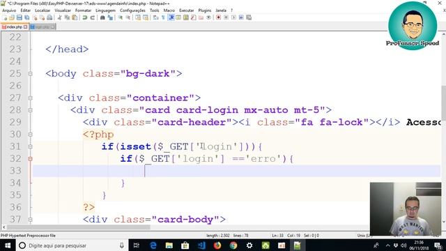Open Replace dialog from toolbar icon
Viewport: 446px width, 251px height.
[110, 17]
